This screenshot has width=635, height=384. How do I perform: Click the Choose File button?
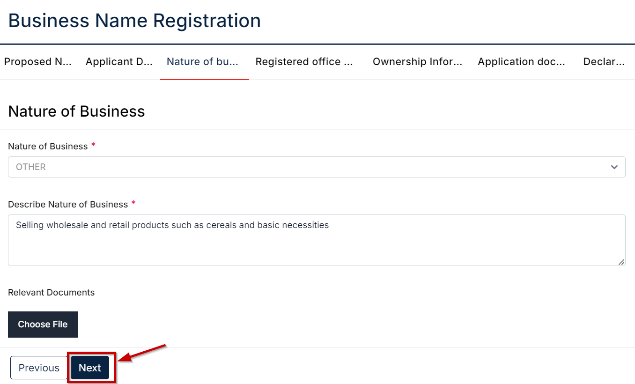tap(43, 325)
